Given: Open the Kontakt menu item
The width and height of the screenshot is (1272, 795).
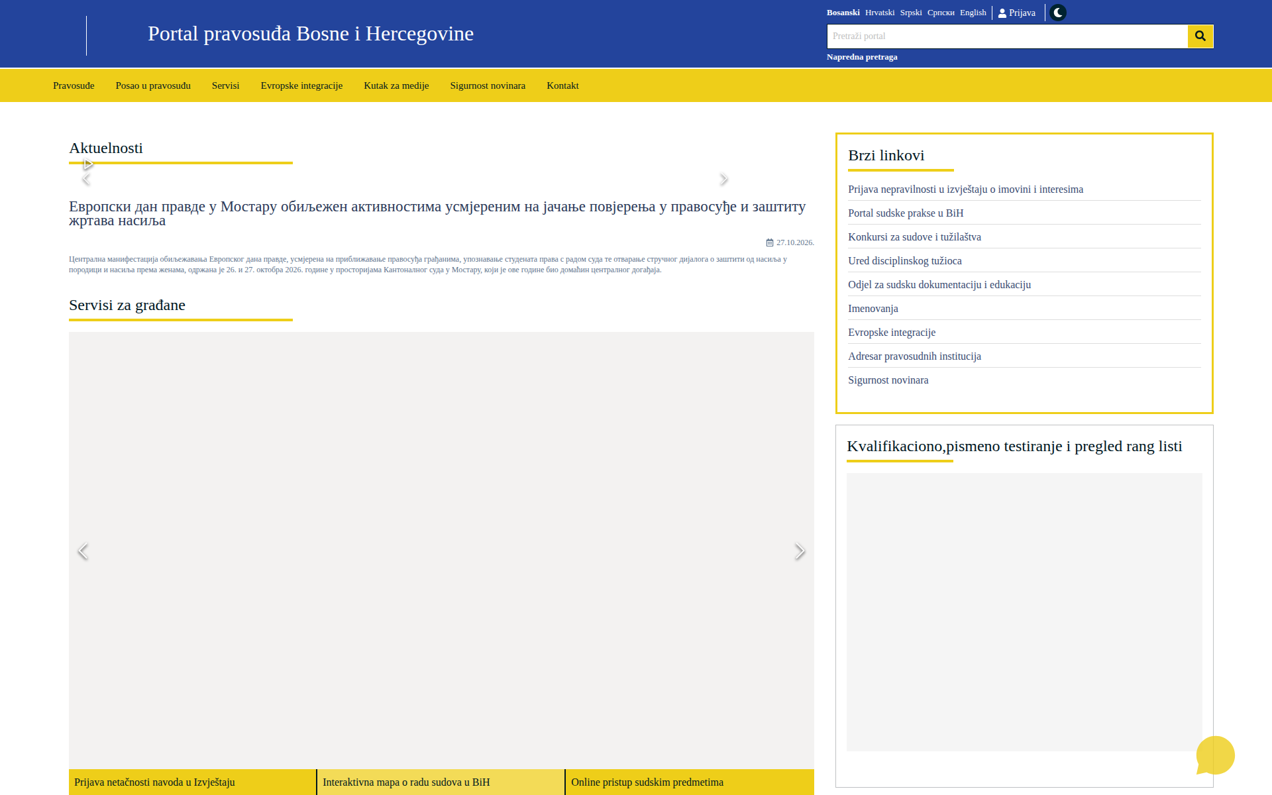Looking at the screenshot, I should point(562,85).
